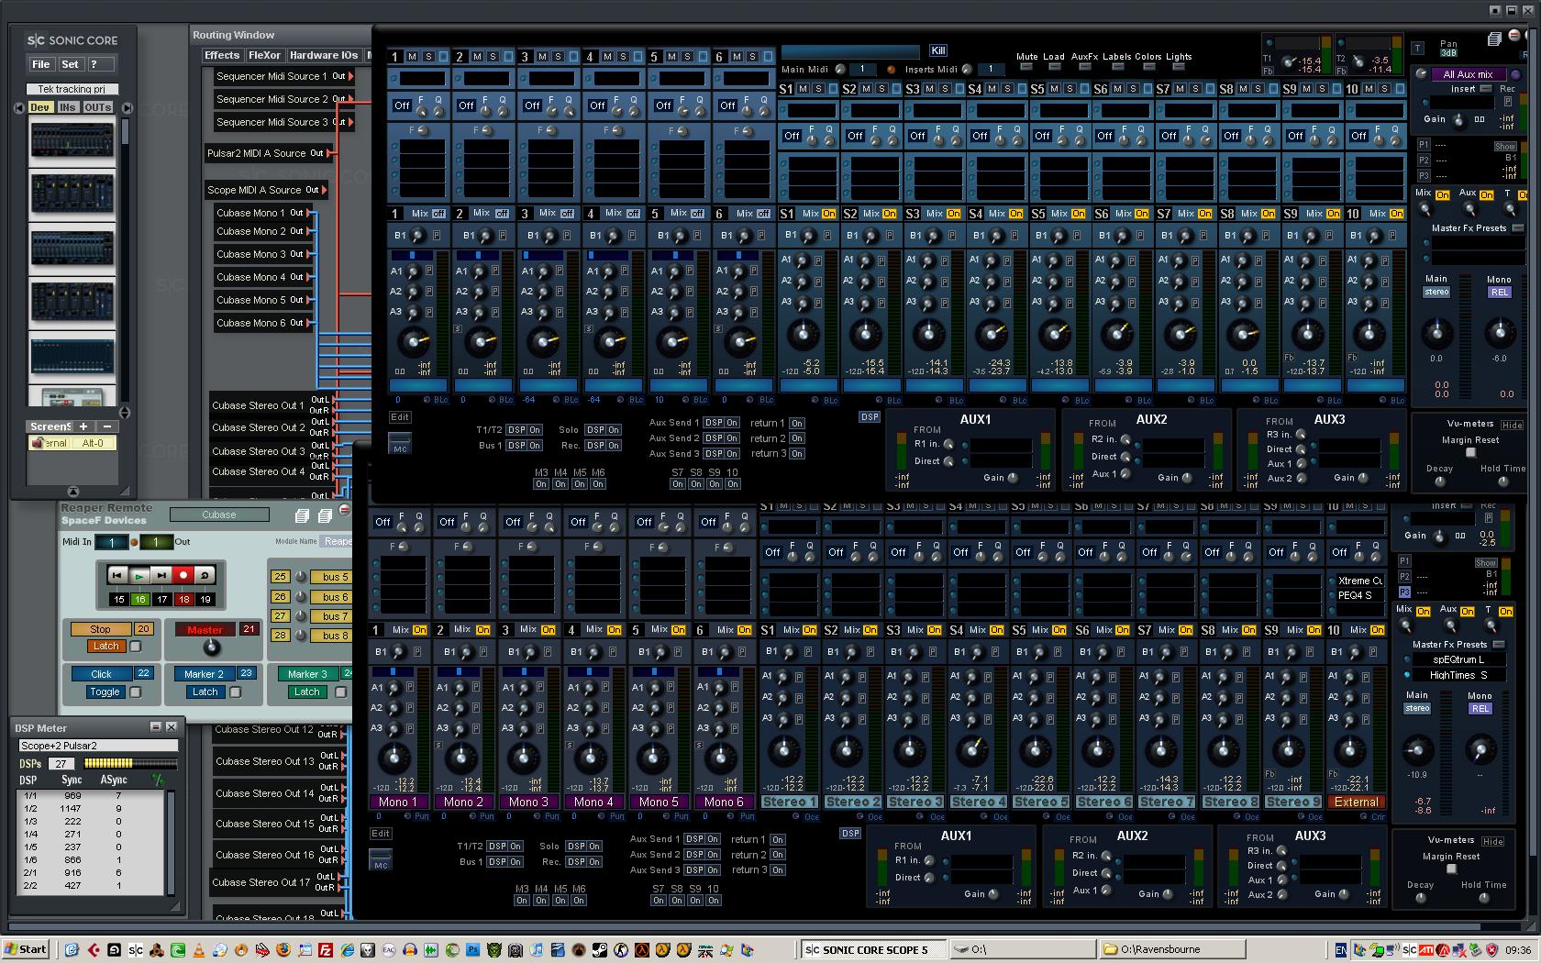Open the All Aux mix selector
1541x963 pixels.
coord(1468,74)
